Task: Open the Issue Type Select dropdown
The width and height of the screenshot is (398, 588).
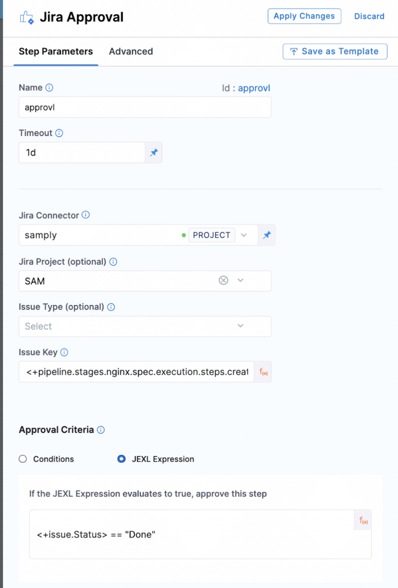Action: coord(145,326)
